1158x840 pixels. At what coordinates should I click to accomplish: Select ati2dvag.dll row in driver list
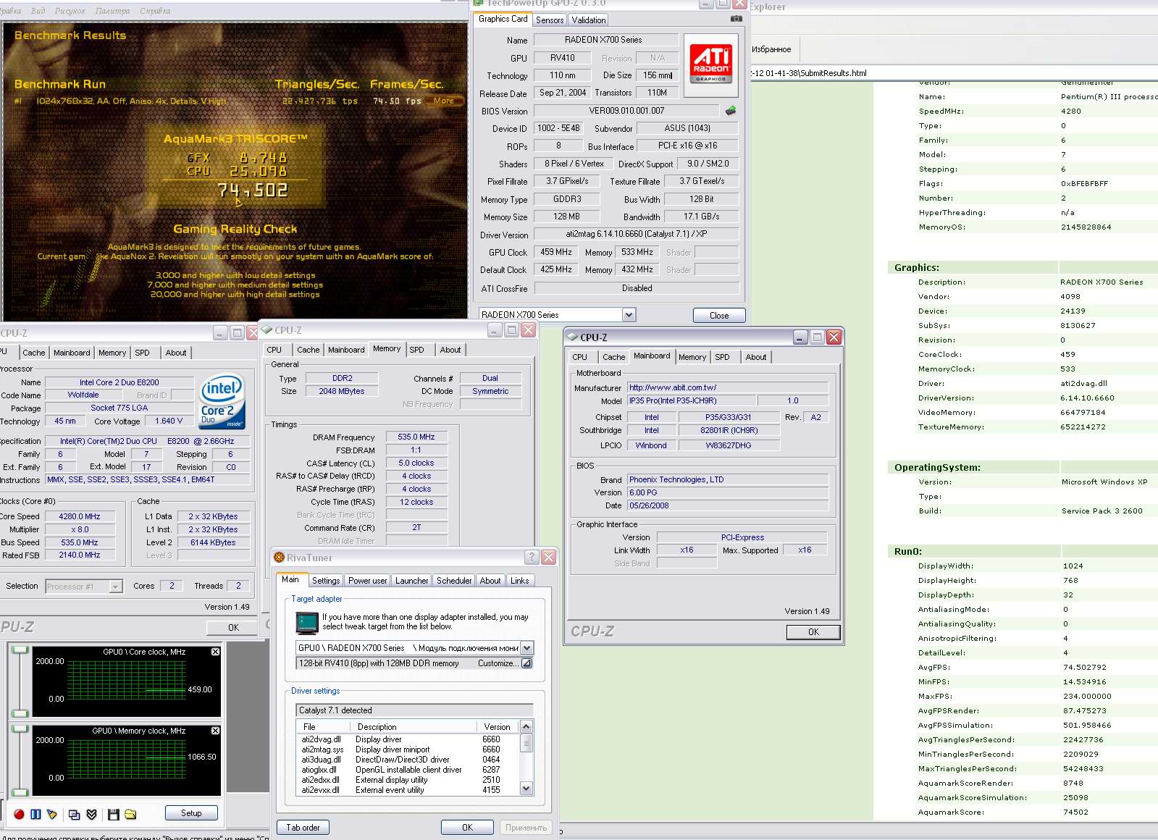pos(408,739)
